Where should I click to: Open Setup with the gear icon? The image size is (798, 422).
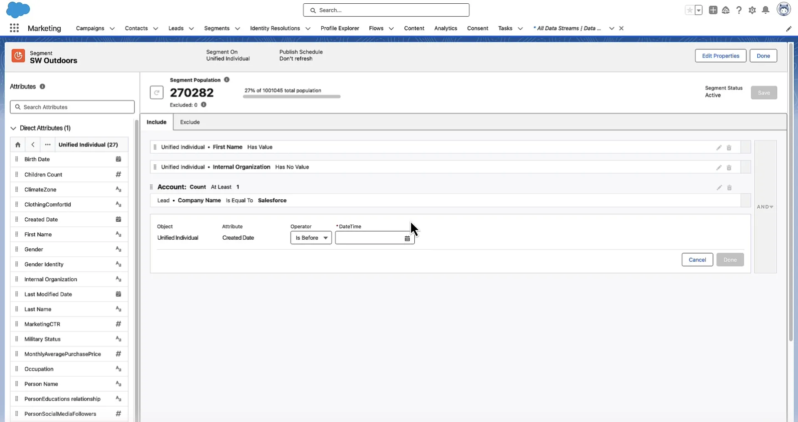tap(752, 10)
